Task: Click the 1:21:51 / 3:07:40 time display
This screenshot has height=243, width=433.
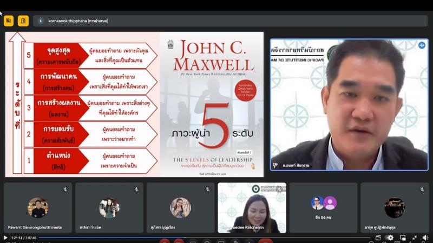Action: click(x=23, y=238)
